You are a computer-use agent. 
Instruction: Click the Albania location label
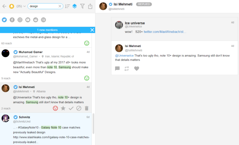(41, 91)
